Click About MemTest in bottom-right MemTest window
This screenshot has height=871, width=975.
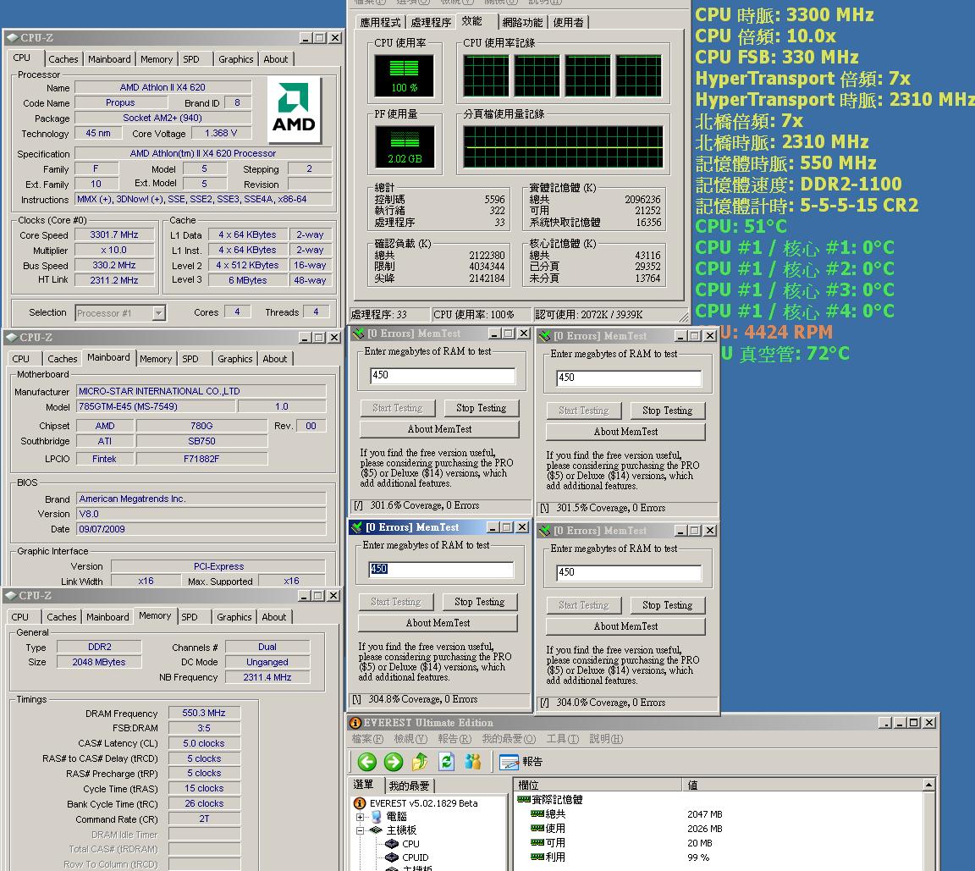(625, 626)
